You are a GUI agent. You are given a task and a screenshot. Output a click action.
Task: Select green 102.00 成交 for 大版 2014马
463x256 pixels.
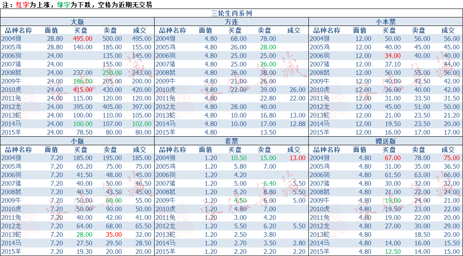point(142,124)
